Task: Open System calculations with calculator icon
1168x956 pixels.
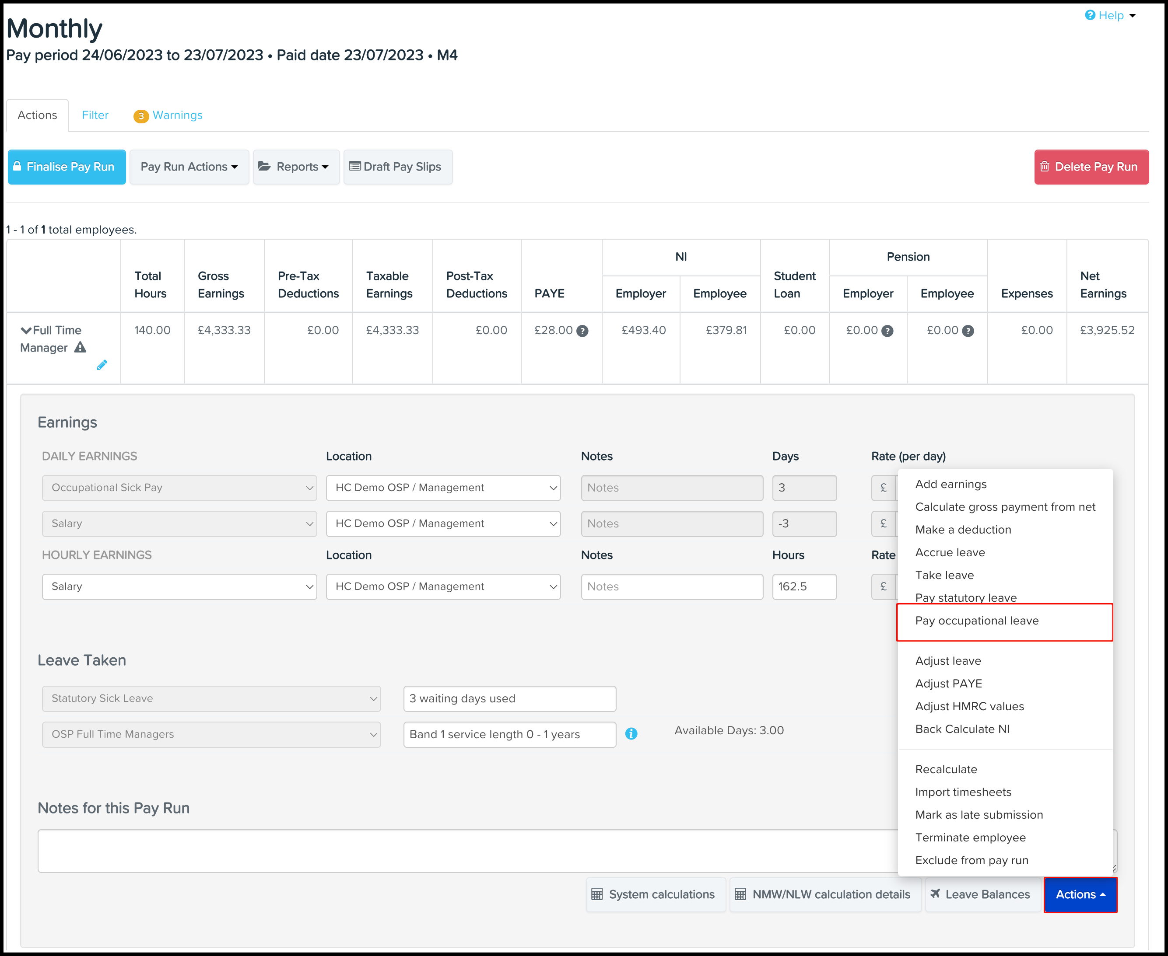Action: pyautogui.click(x=656, y=894)
